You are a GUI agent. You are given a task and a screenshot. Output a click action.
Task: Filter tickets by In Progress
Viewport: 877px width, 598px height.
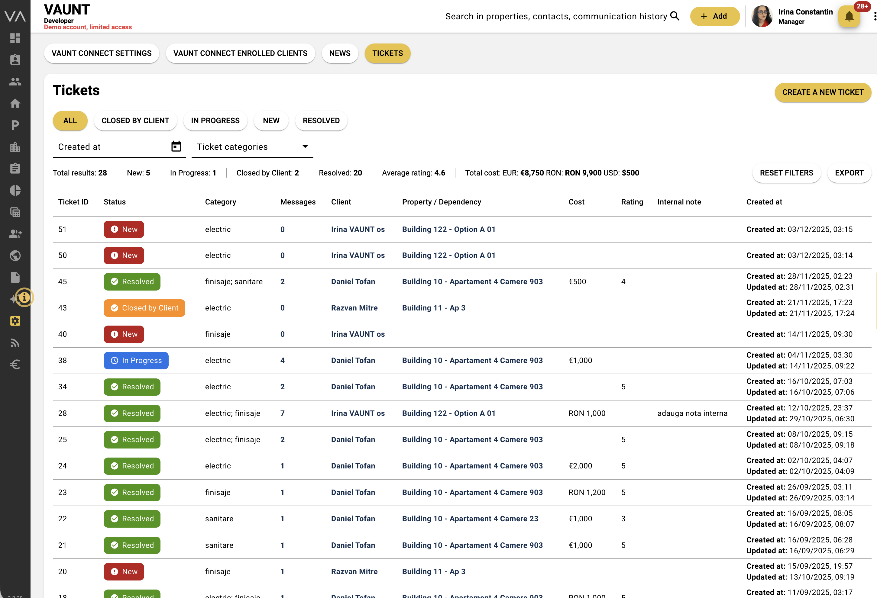(x=215, y=121)
